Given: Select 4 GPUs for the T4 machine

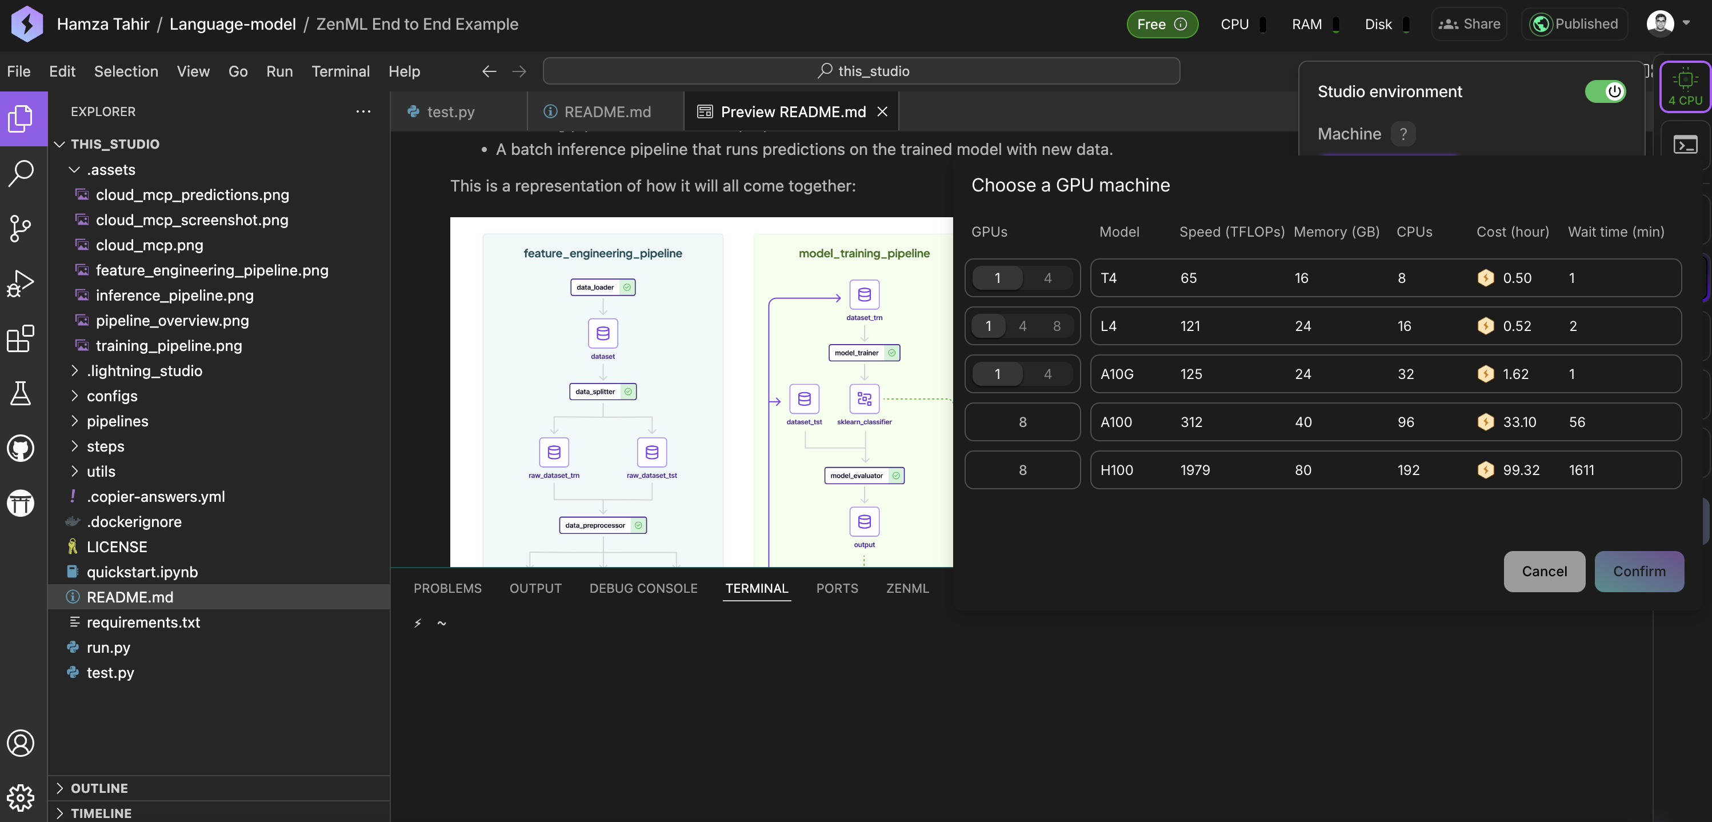Looking at the screenshot, I should click(1047, 278).
